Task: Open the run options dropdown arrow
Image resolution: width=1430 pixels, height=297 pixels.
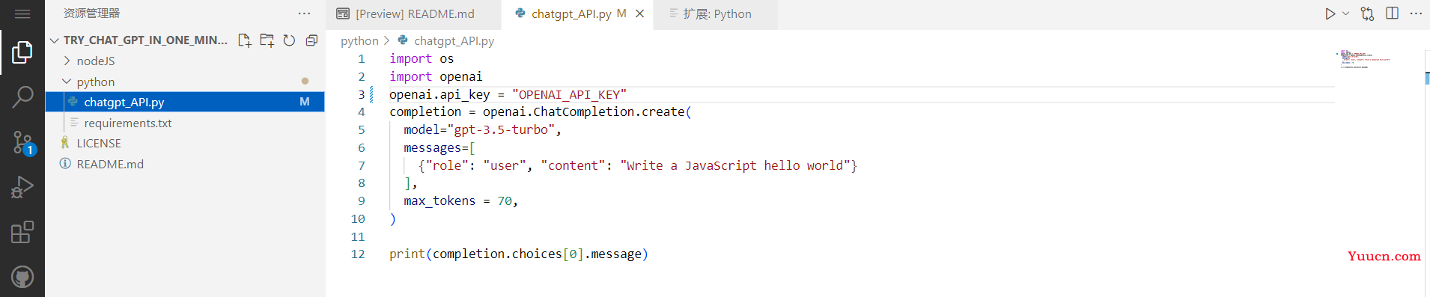Action: [1345, 13]
